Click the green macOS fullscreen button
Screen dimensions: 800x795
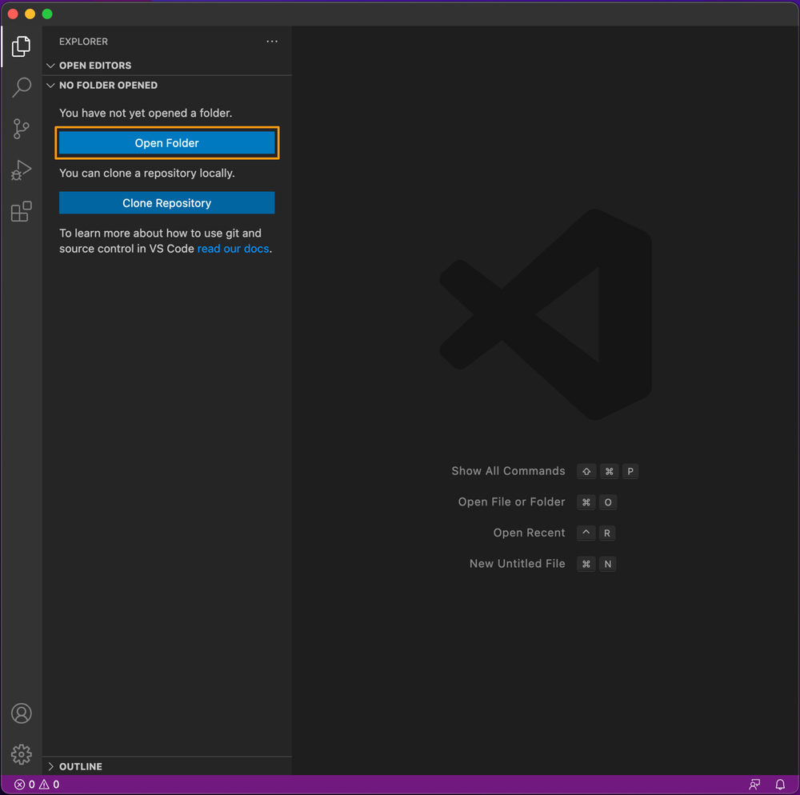pyautogui.click(x=47, y=14)
